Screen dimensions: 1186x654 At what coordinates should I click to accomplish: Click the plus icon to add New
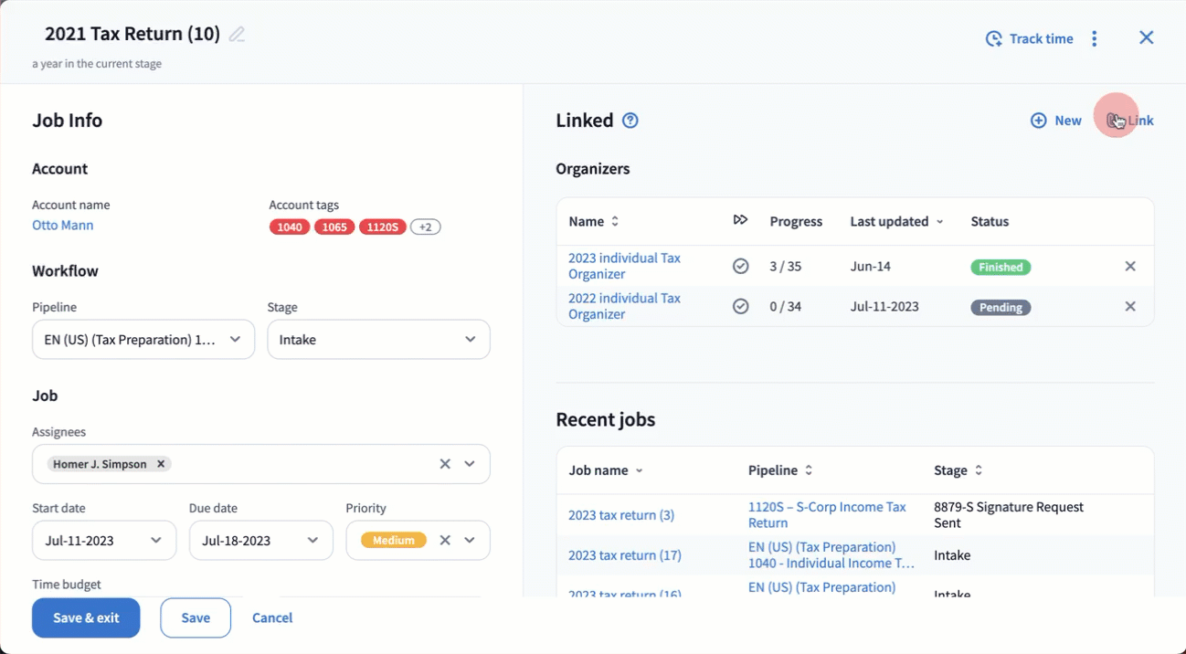point(1039,121)
